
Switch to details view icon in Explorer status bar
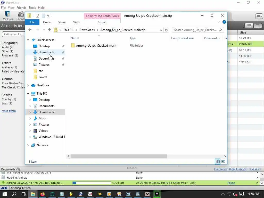tap(218, 162)
